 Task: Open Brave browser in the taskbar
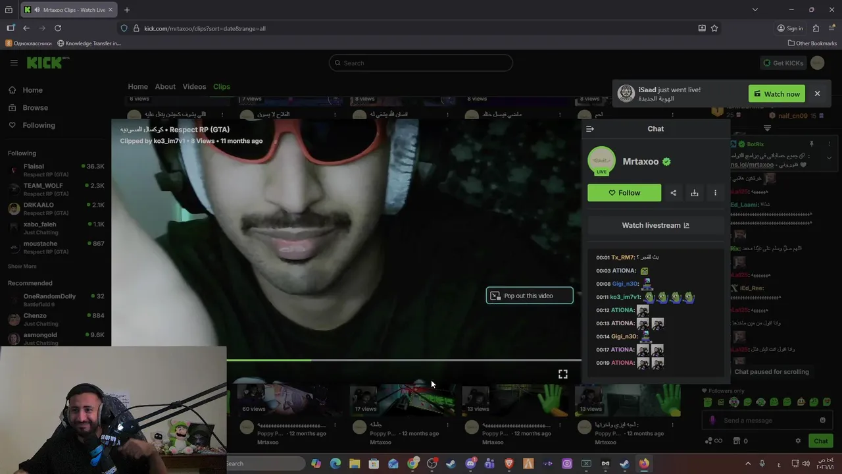click(x=508, y=463)
